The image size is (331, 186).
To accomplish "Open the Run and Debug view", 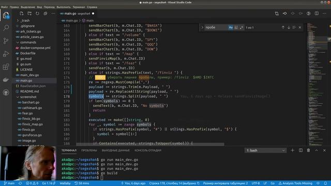I will coord(6,54).
